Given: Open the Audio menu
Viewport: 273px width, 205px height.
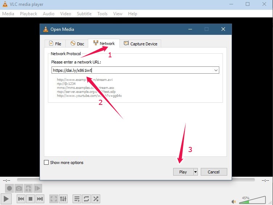Looking at the screenshot, I should [49, 14].
